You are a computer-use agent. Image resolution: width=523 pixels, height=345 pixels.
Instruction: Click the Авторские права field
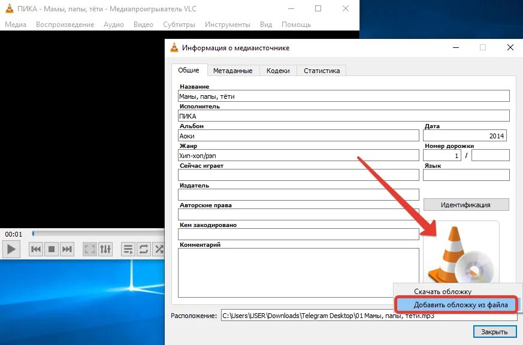pyautogui.click(x=298, y=214)
